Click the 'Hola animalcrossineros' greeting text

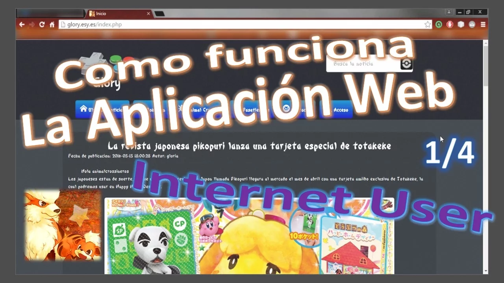105,171
